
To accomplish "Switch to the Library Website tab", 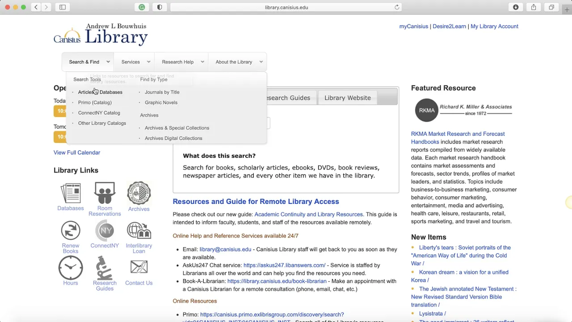I will (348, 98).
